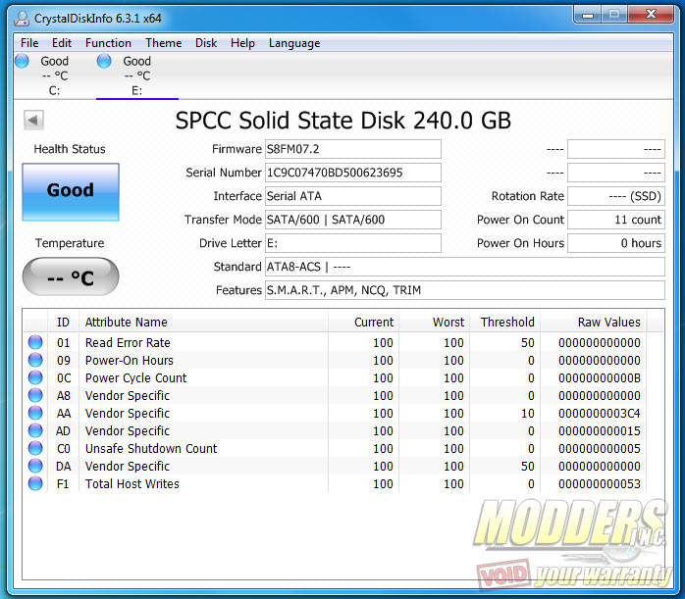Click the status orb for Unsafe Shutdown Count
This screenshot has height=599, width=685.
(x=35, y=448)
